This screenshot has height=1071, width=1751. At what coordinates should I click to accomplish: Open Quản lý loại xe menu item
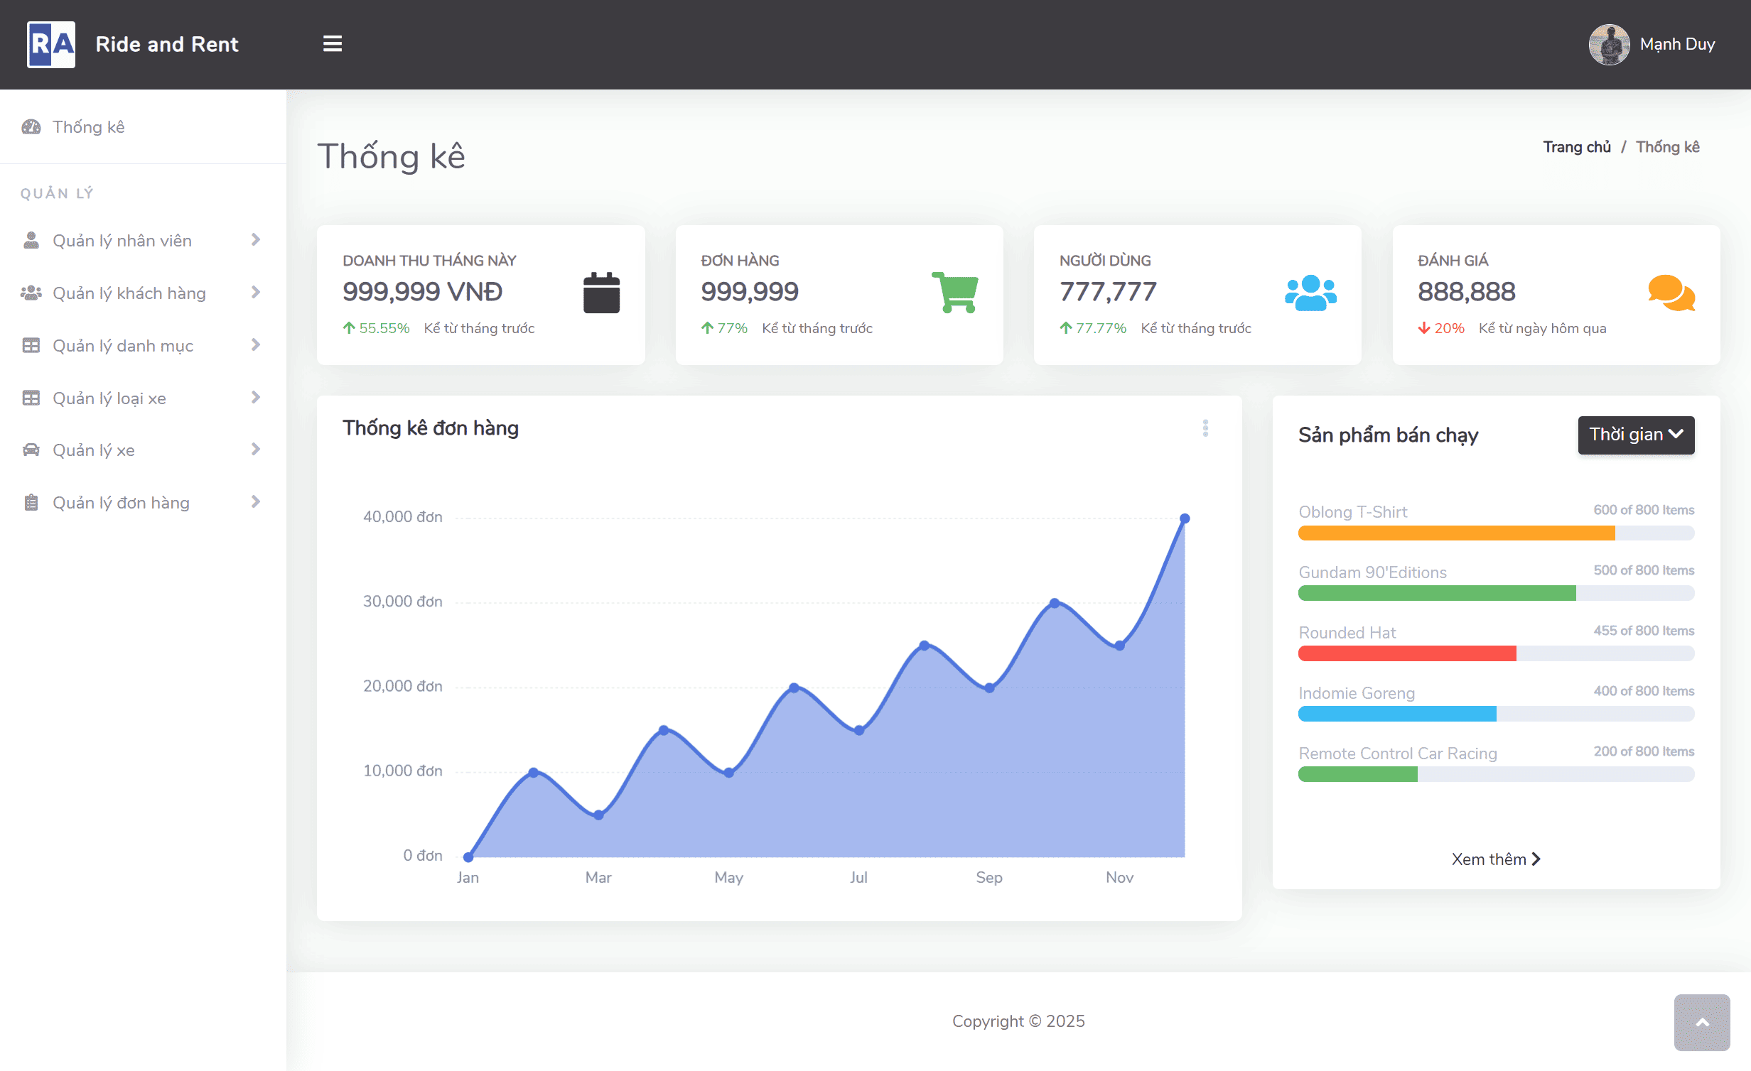tap(143, 398)
